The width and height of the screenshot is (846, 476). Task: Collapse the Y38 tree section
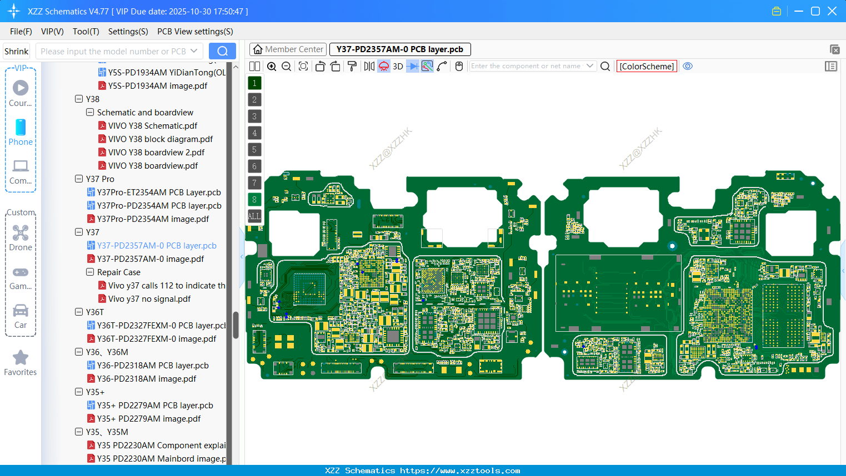79,99
